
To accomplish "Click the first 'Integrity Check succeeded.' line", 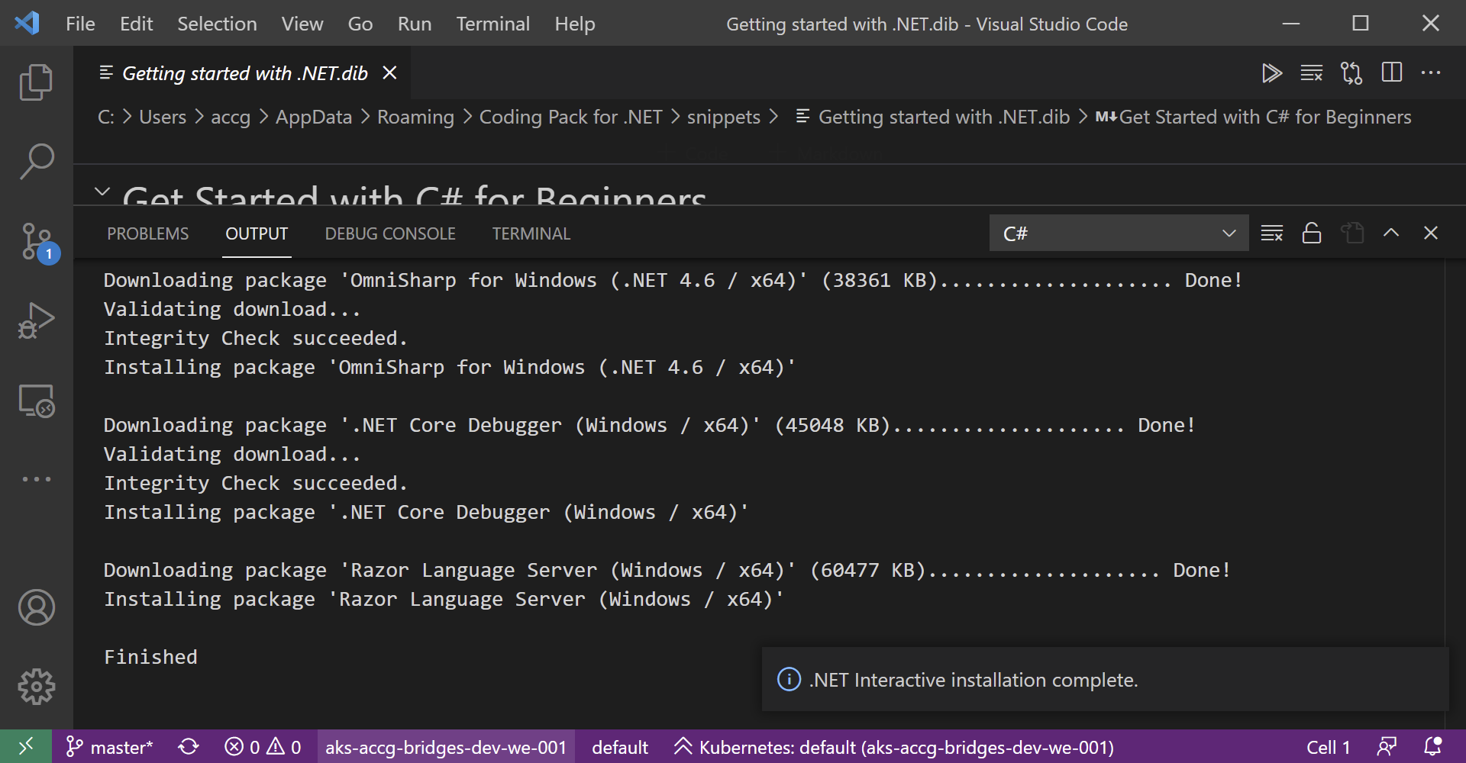I will [256, 338].
